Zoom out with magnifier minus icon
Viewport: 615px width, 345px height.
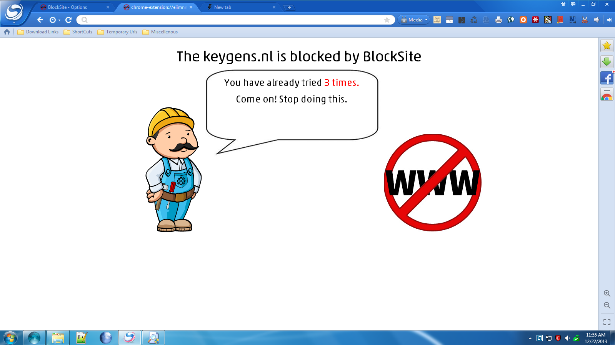607,305
